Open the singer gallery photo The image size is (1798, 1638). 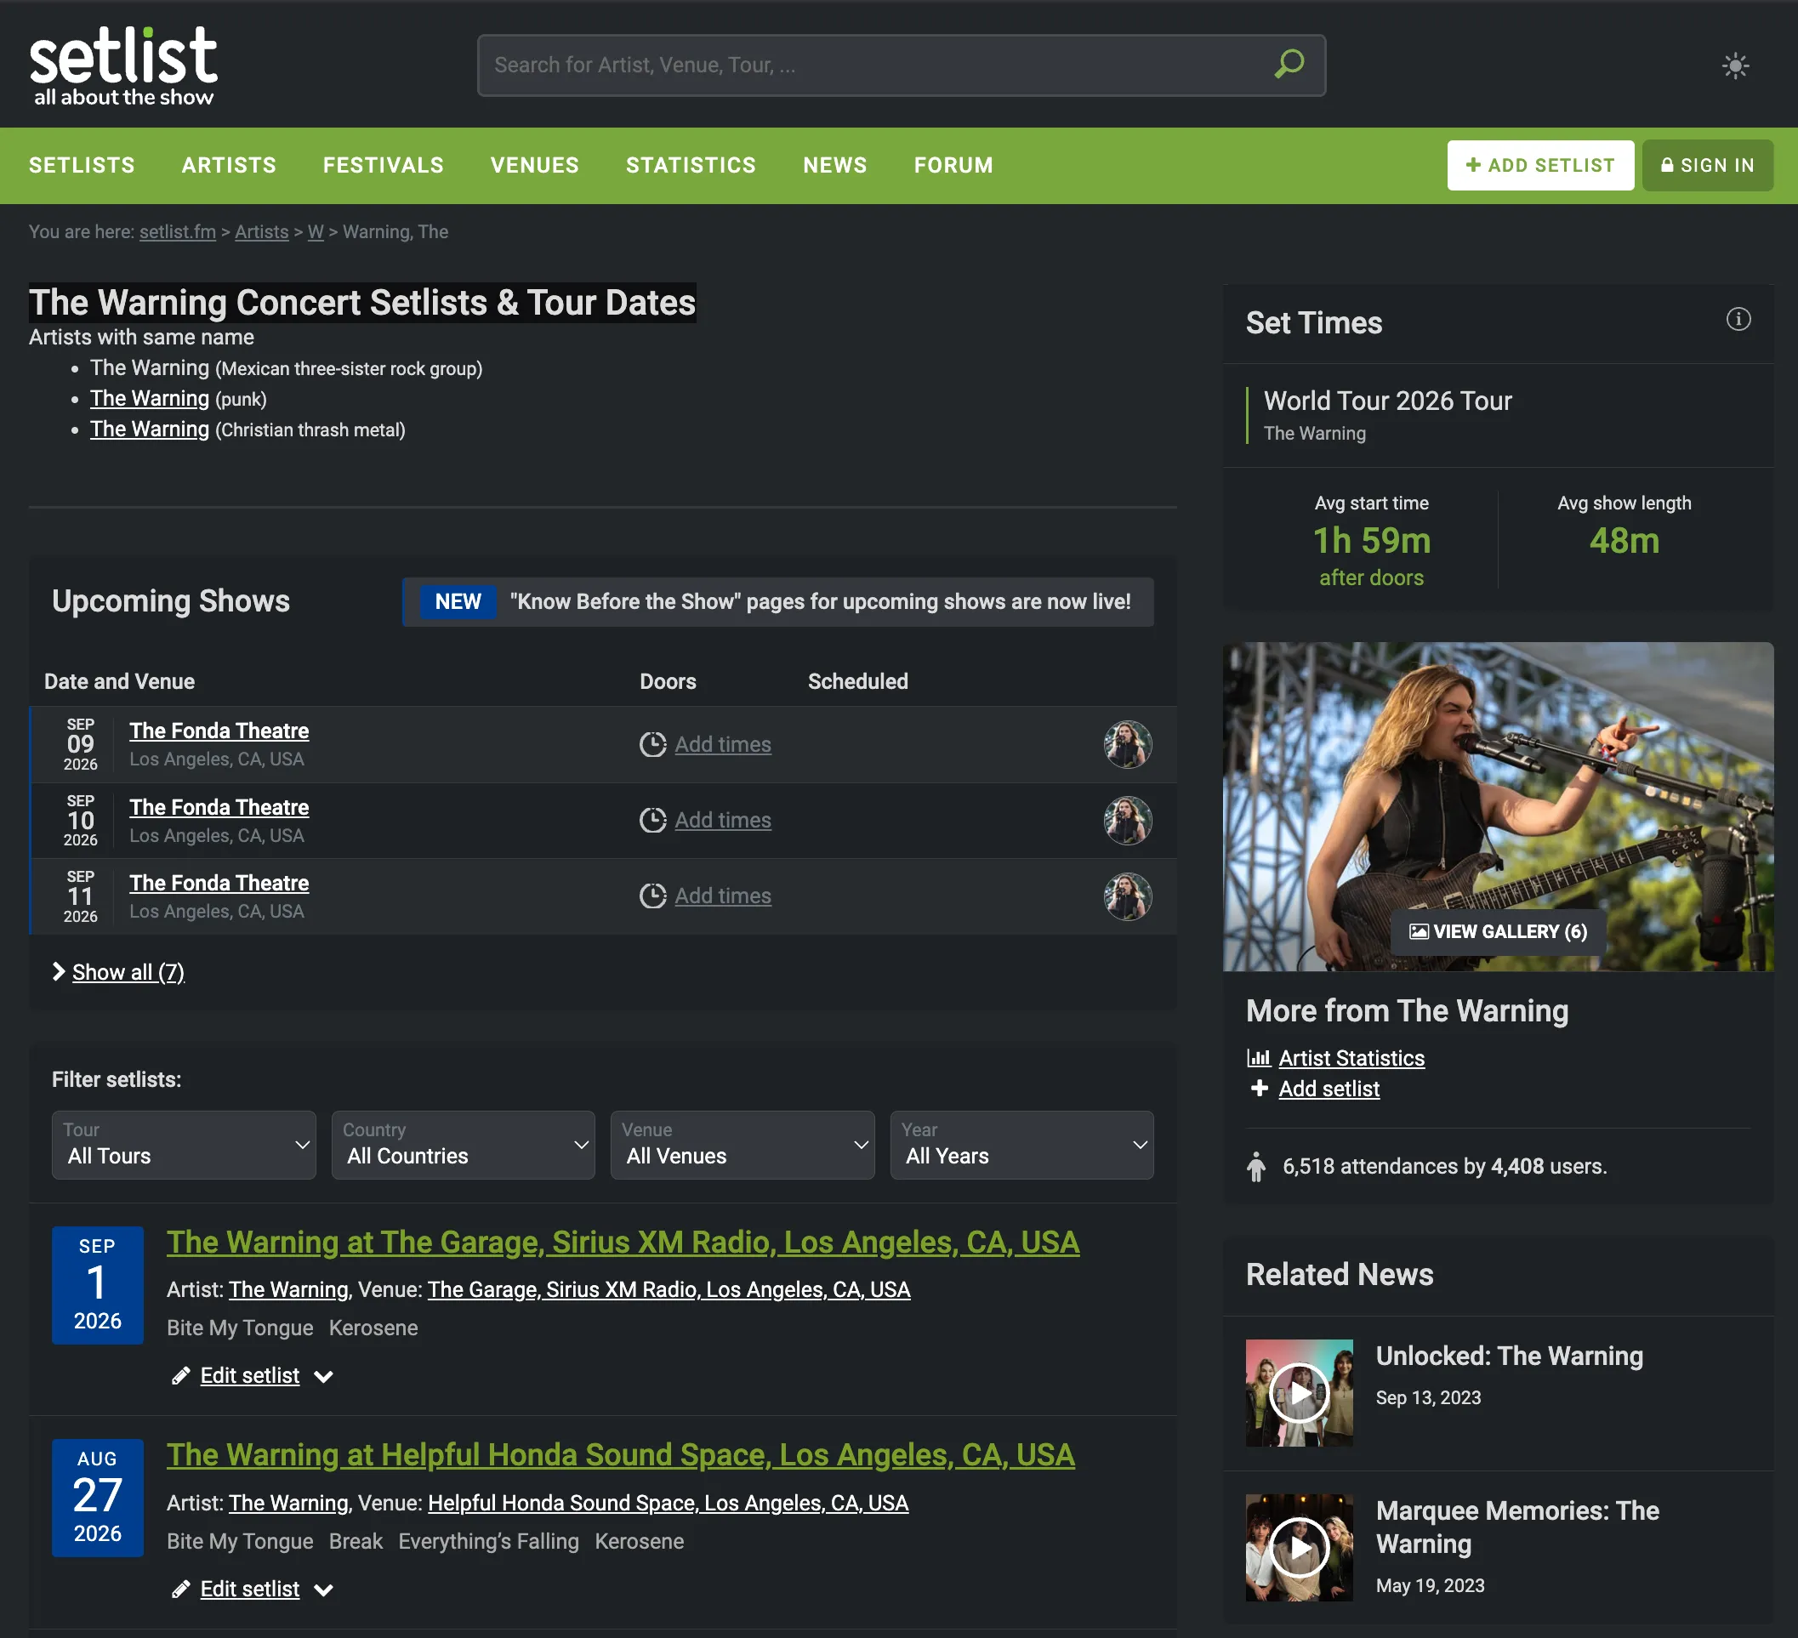point(1499,807)
